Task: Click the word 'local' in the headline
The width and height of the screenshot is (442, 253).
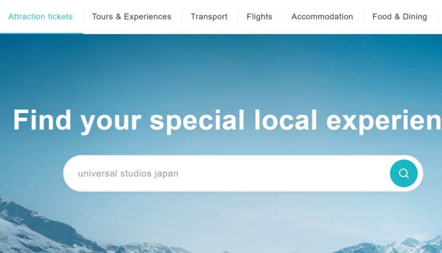Action: [x=286, y=120]
